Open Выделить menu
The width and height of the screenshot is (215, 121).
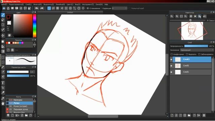coord(49,4)
